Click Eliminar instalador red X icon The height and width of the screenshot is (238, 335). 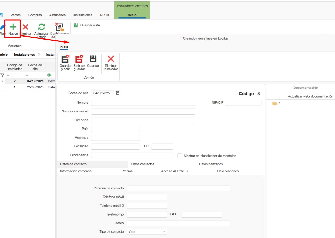click(x=111, y=59)
